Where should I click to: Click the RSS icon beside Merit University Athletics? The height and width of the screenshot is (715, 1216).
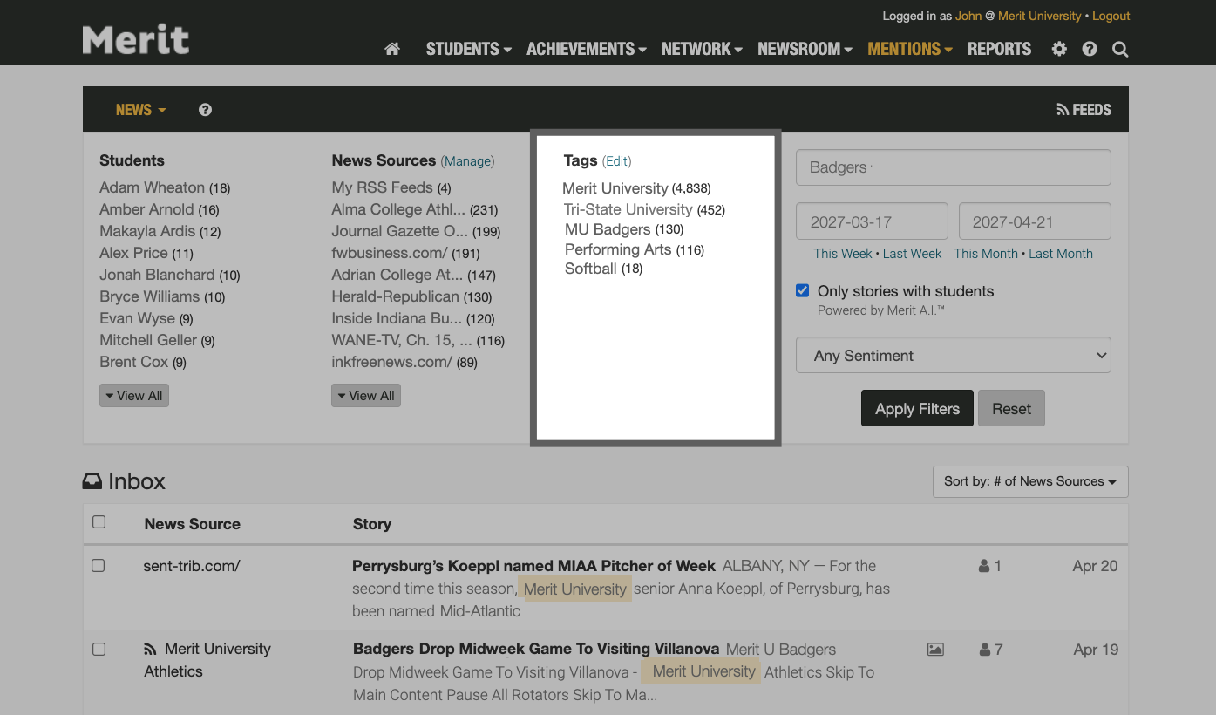tap(150, 649)
